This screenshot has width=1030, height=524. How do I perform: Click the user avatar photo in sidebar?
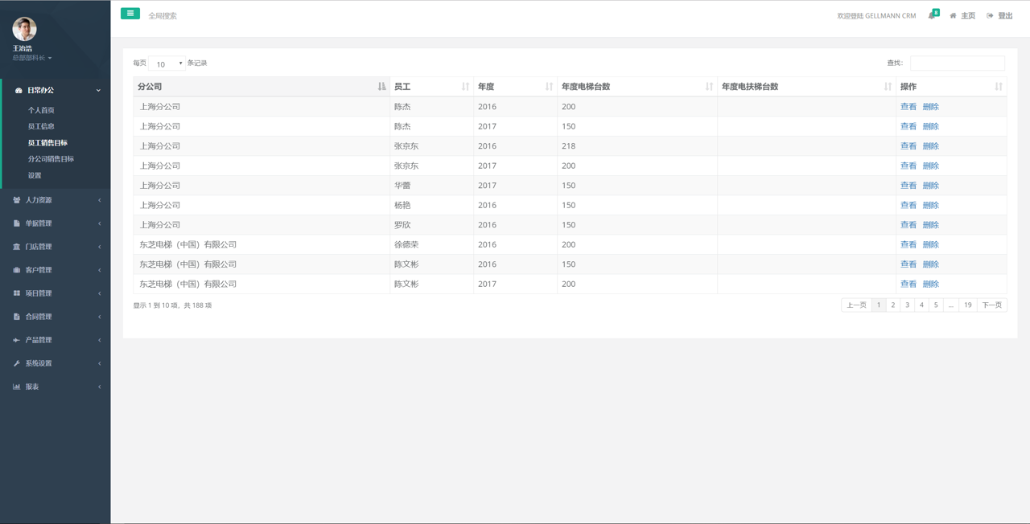pyautogui.click(x=24, y=29)
